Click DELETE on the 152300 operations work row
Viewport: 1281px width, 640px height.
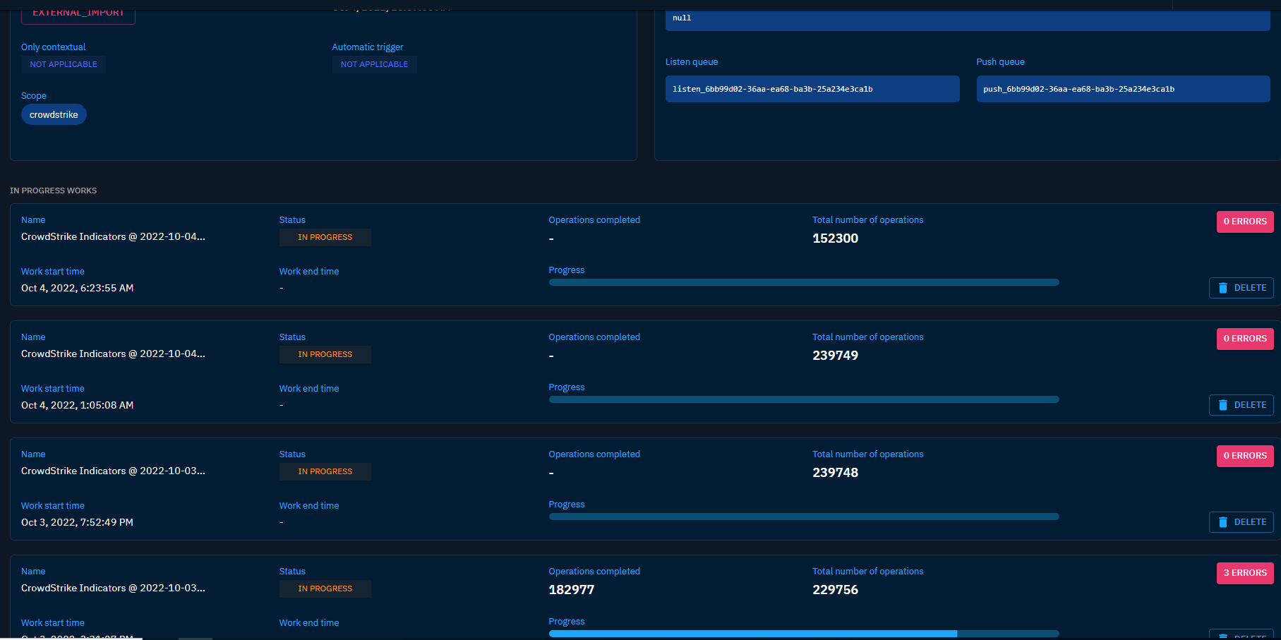pyautogui.click(x=1241, y=288)
